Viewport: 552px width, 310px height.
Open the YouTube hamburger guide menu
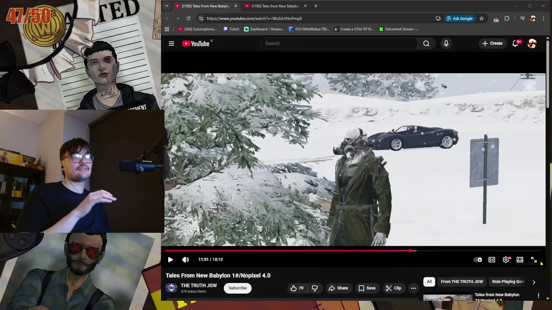click(x=171, y=43)
